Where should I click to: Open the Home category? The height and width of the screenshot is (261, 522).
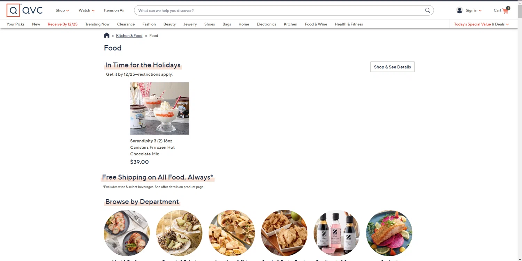(244, 24)
